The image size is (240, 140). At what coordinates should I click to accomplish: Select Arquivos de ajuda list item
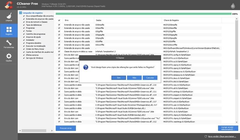[x=33, y=37]
